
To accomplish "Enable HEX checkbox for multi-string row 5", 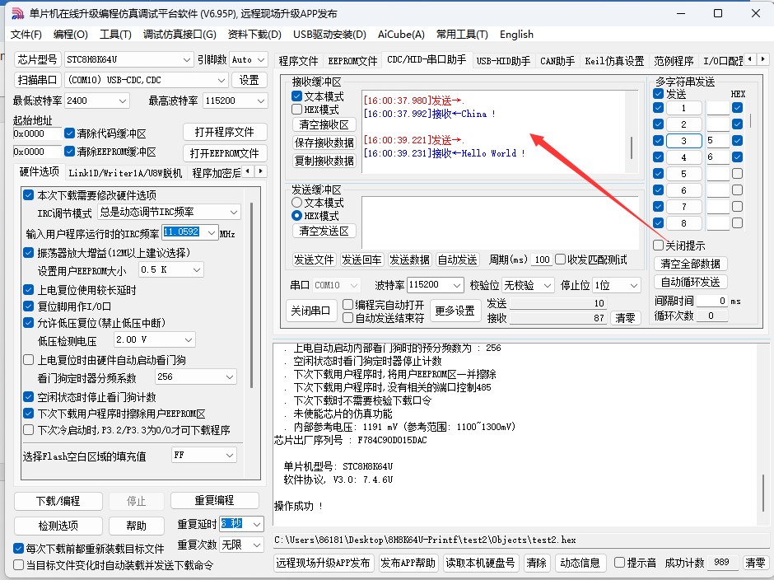I will [738, 173].
